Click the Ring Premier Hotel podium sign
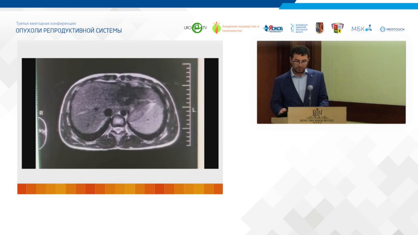 pyautogui.click(x=317, y=115)
